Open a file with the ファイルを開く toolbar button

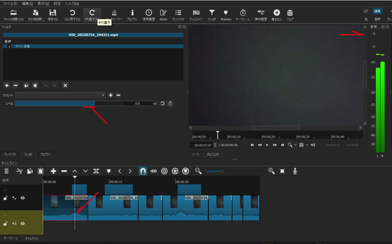click(14, 15)
